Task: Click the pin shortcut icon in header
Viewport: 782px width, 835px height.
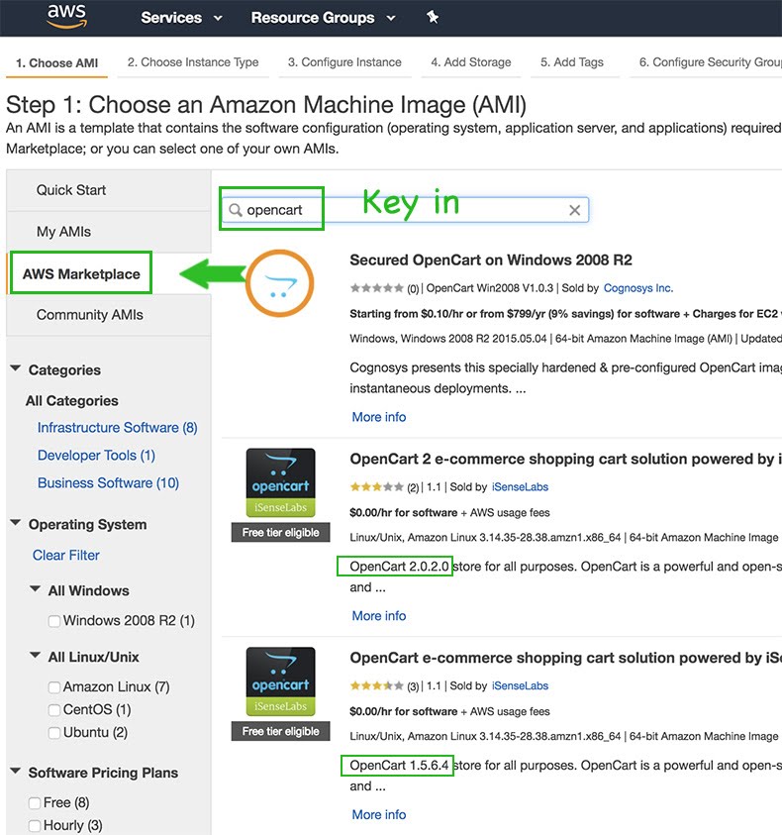Action: (x=432, y=17)
